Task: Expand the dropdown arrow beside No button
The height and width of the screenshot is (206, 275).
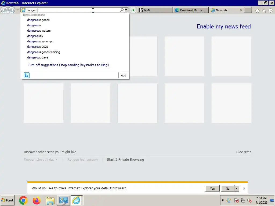Action: 237,189
